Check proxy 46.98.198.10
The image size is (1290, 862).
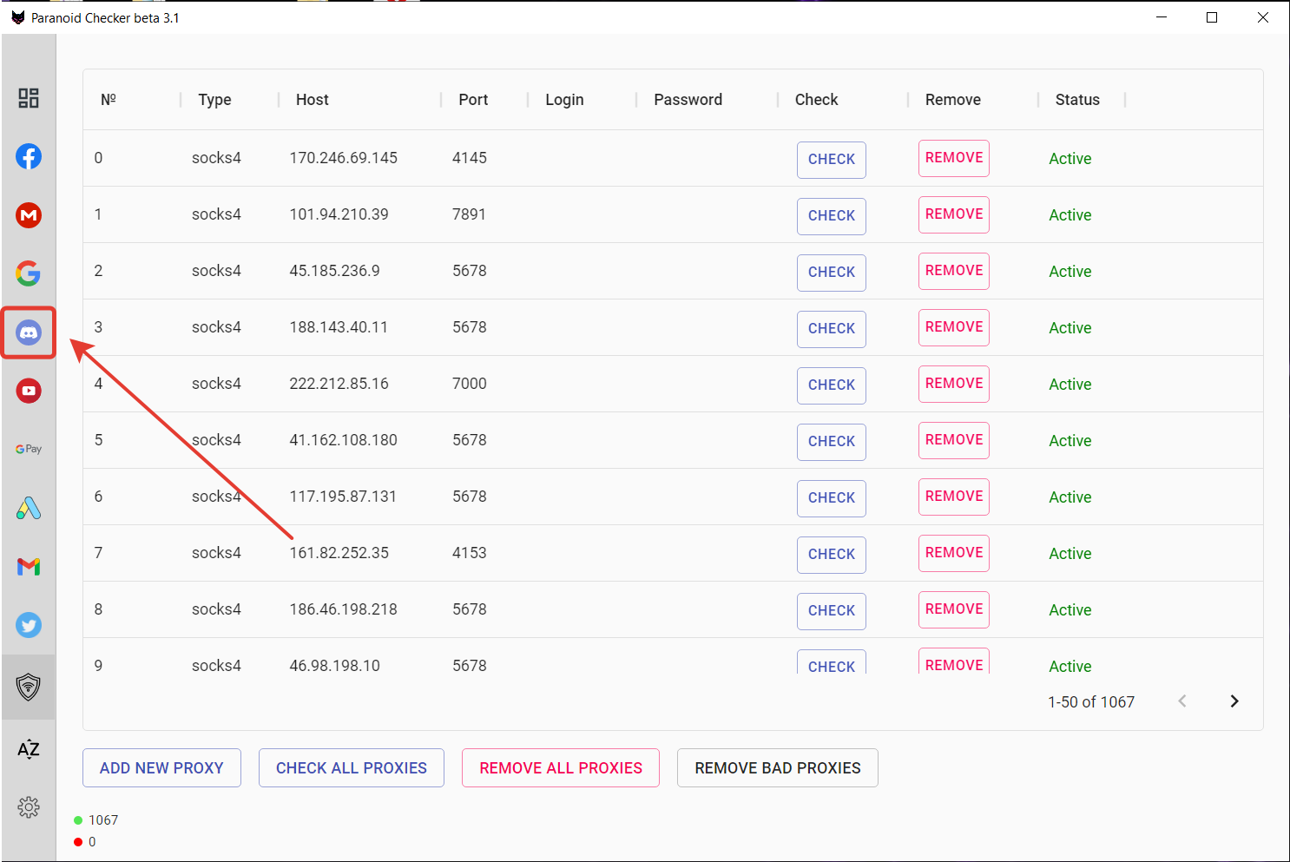point(832,663)
